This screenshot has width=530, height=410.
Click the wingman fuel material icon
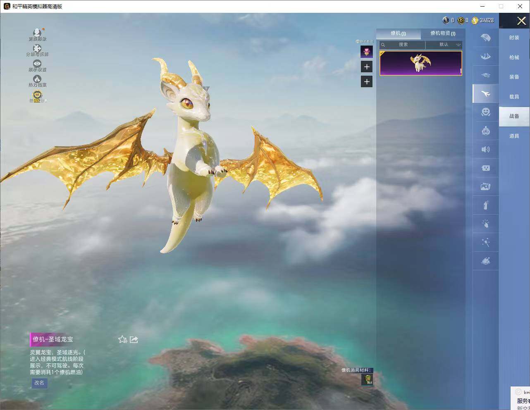click(367, 379)
